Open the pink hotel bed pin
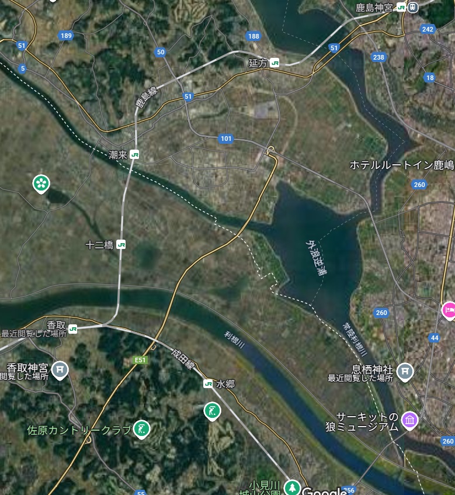This screenshot has width=455, height=495. [x=449, y=311]
